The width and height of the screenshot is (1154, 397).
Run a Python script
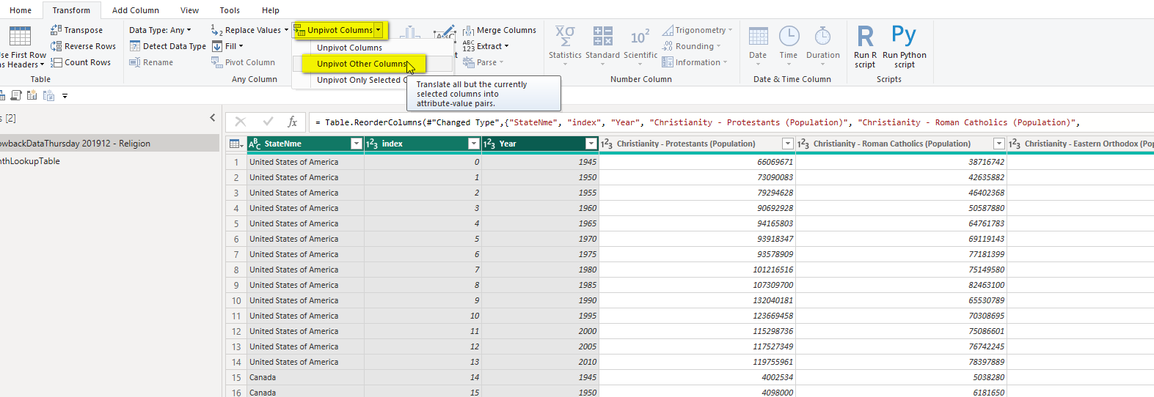point(905,46)
